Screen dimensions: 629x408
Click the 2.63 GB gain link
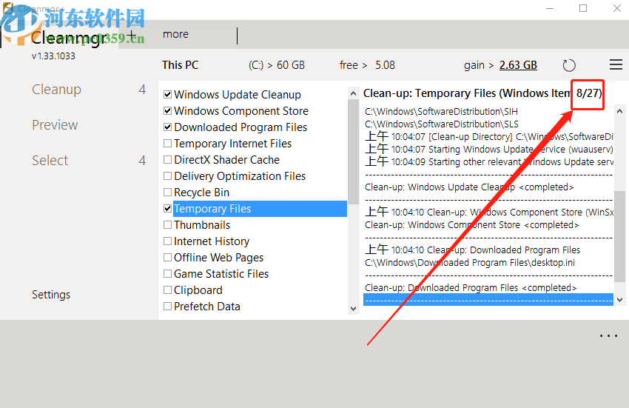tap(518, 65)
